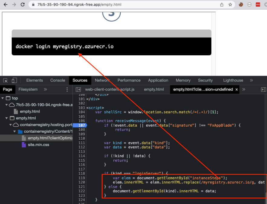Click the shellSrc variable on line 104
Screen dimensions: 267x204
click(113, 112)
